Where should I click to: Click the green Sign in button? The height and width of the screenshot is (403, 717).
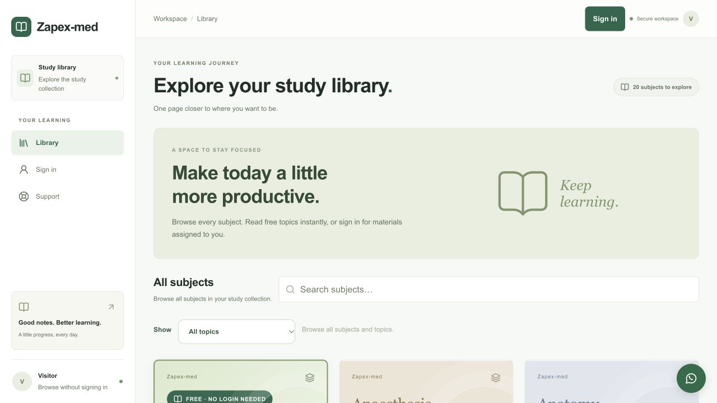(x=605, y=18)
